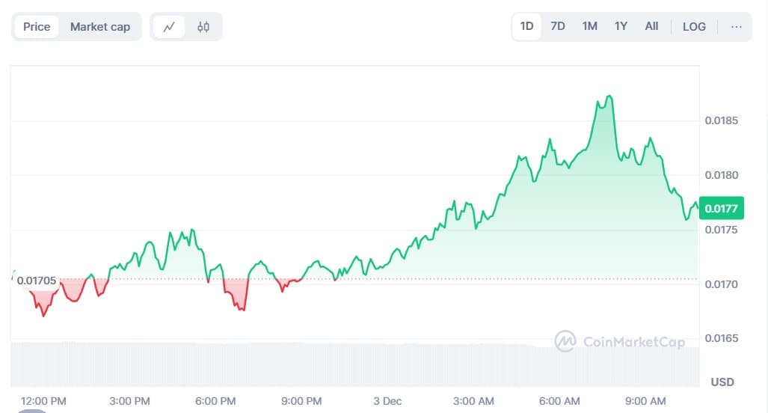
Task: Set chart range to 1M
Action: [x=589, y=26]
